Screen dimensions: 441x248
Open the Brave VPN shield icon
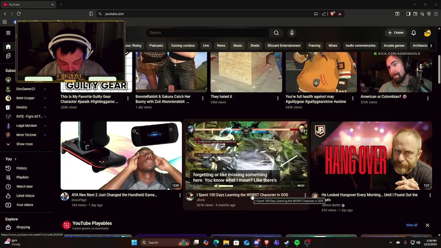[x=429, y=14]
